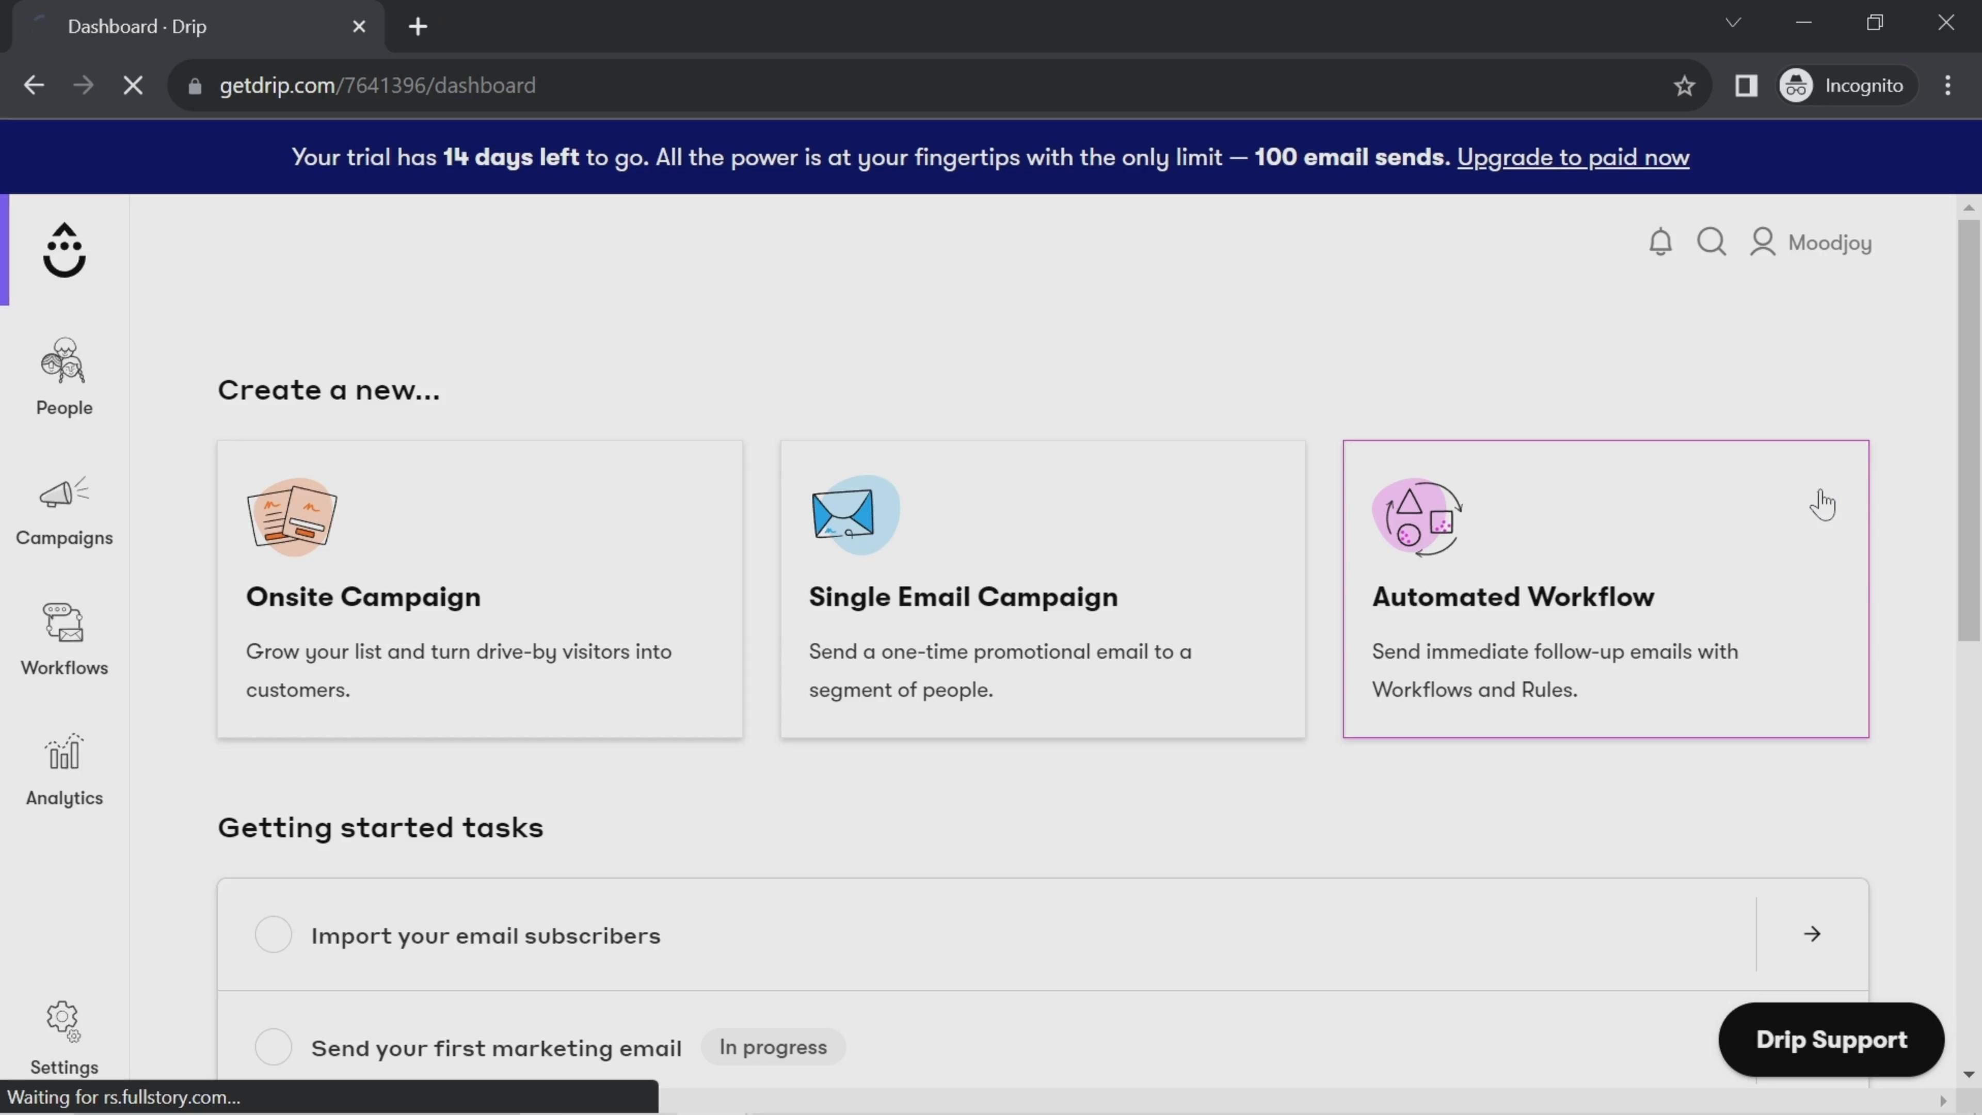
Task: Check off Import your email subscribers circle
Action: 273,934
